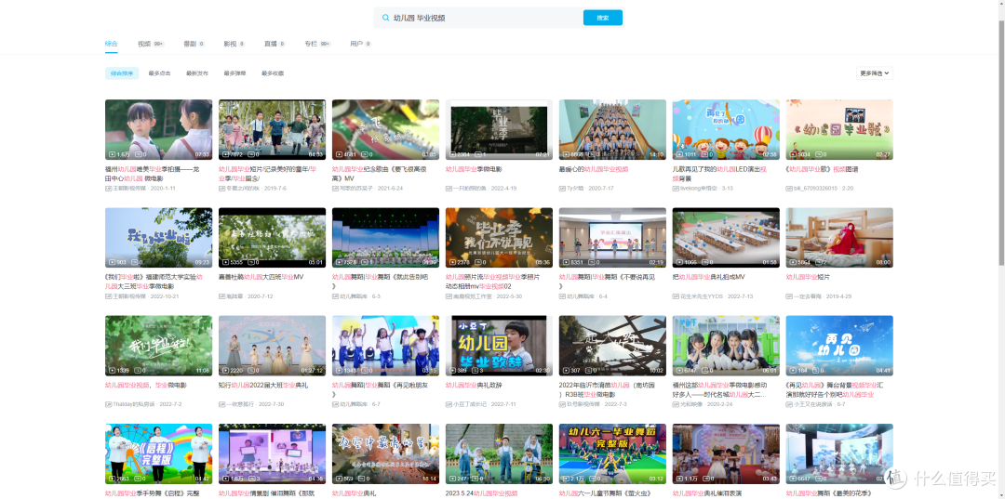Visit the uploader livekong幸福空 profile
Screen dimensions: 1005x499
click(x=700, y=189)
